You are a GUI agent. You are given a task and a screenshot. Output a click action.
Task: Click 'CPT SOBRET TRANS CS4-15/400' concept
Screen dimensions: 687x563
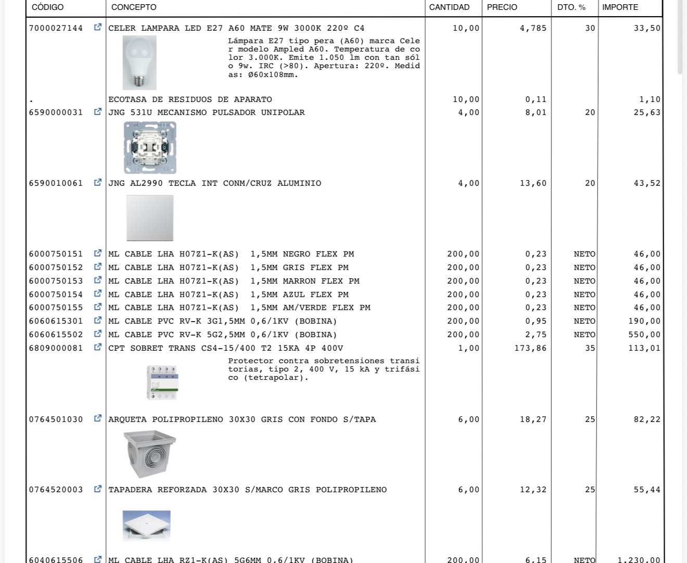pos(225,348)
